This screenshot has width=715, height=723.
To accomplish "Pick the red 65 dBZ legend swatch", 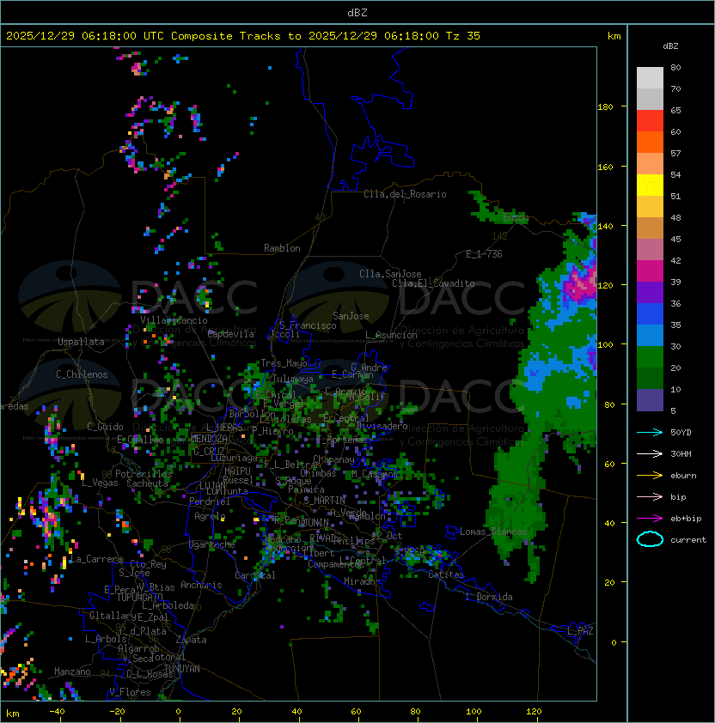I will (x=650, y=121).
